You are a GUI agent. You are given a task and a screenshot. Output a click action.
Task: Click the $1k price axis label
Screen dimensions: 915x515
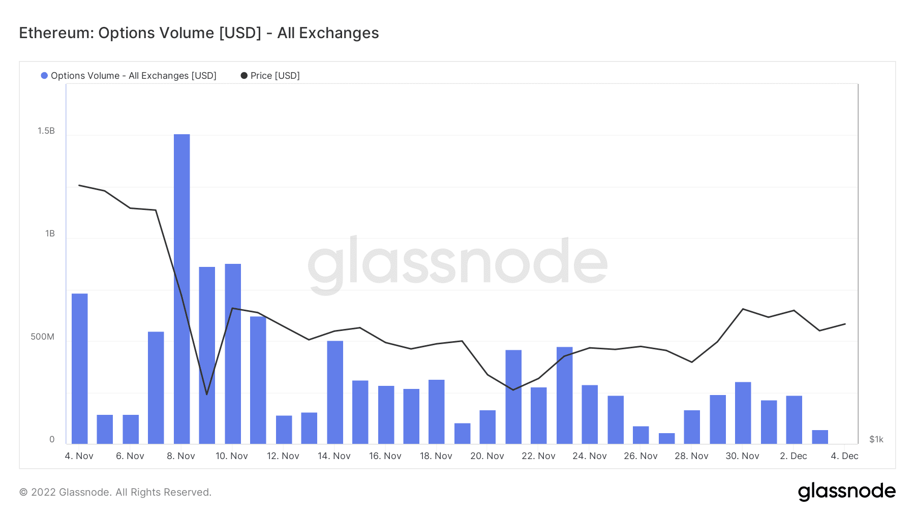point(876,439)
